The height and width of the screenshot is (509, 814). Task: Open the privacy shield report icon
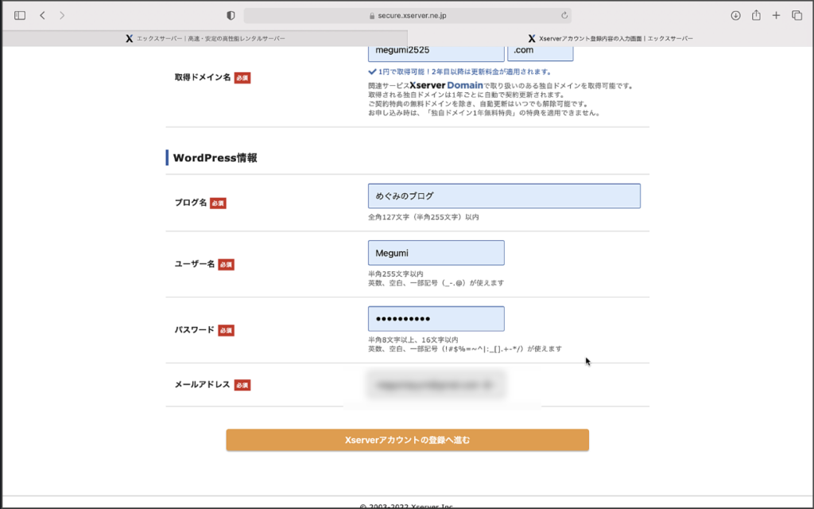231,16
